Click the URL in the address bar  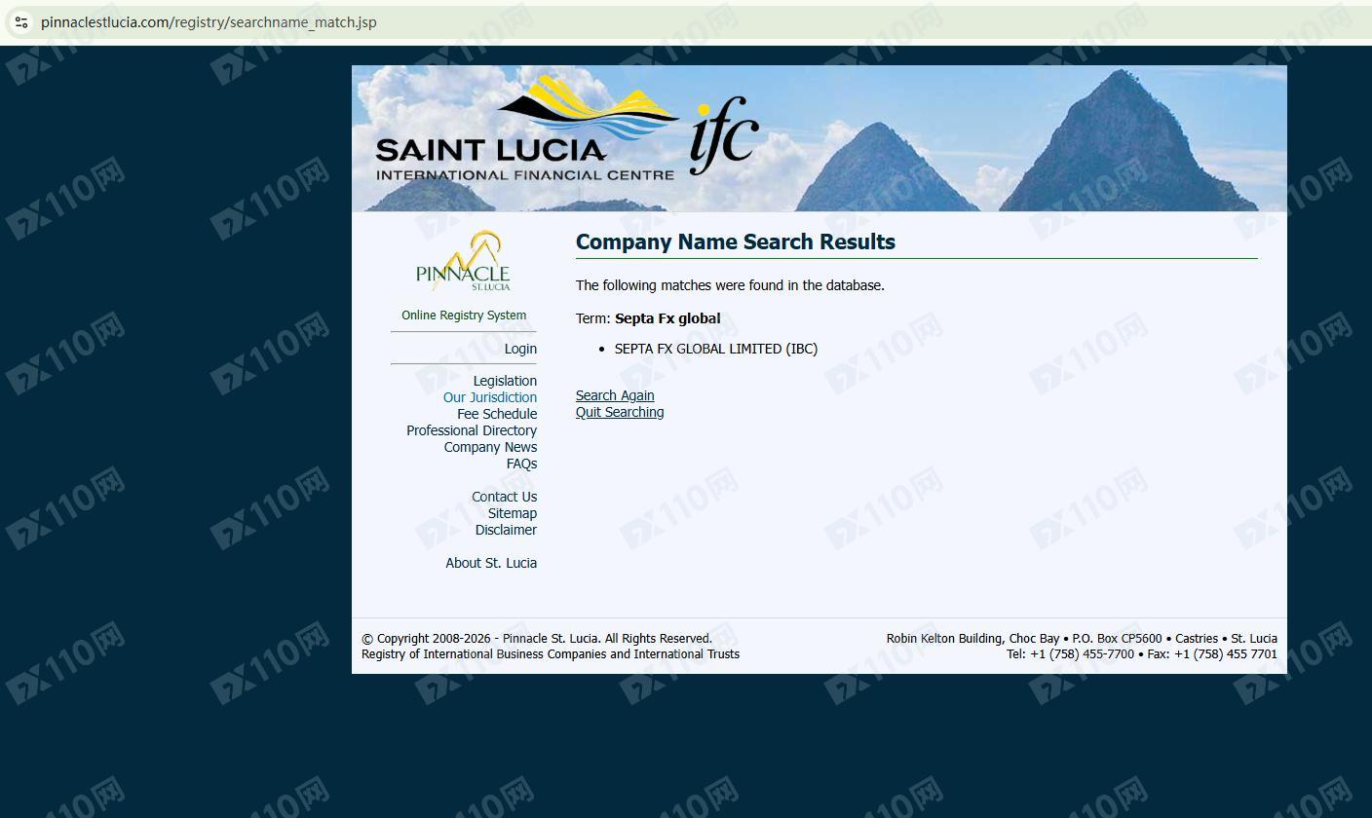pos(209,22)
